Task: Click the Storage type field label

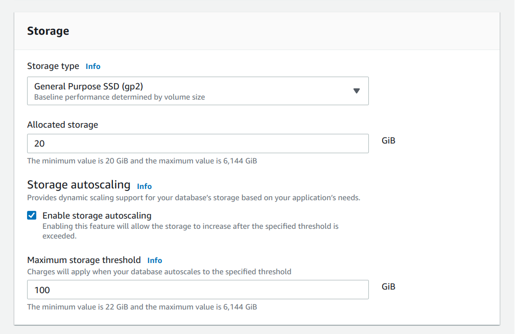Action: (x=53, y=66)
